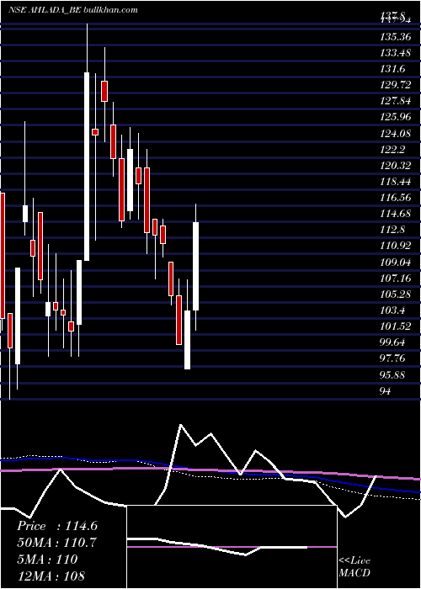421x589 pixels.
Task: Click the 107.16 price axis label
Action: [396, 278]
